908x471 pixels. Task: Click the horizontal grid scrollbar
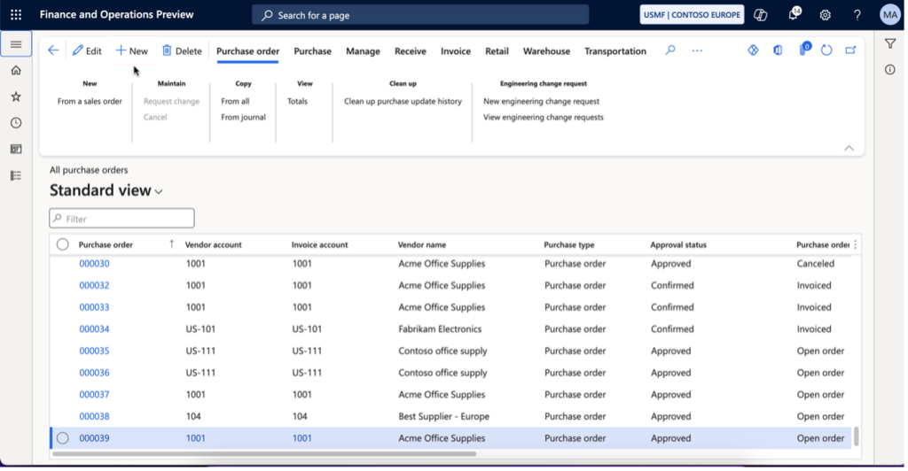264,453
